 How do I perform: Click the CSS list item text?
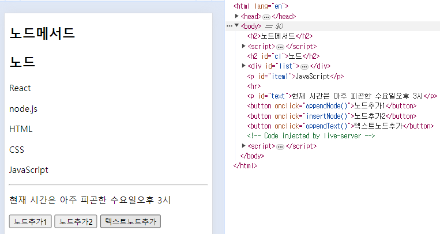point(17,149)
